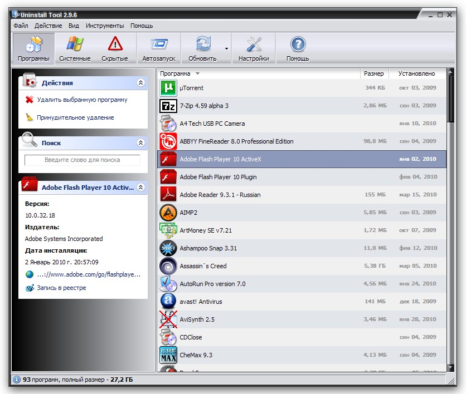Sort by the Размер column header
466x394 pixels.
tap(374, 73)
